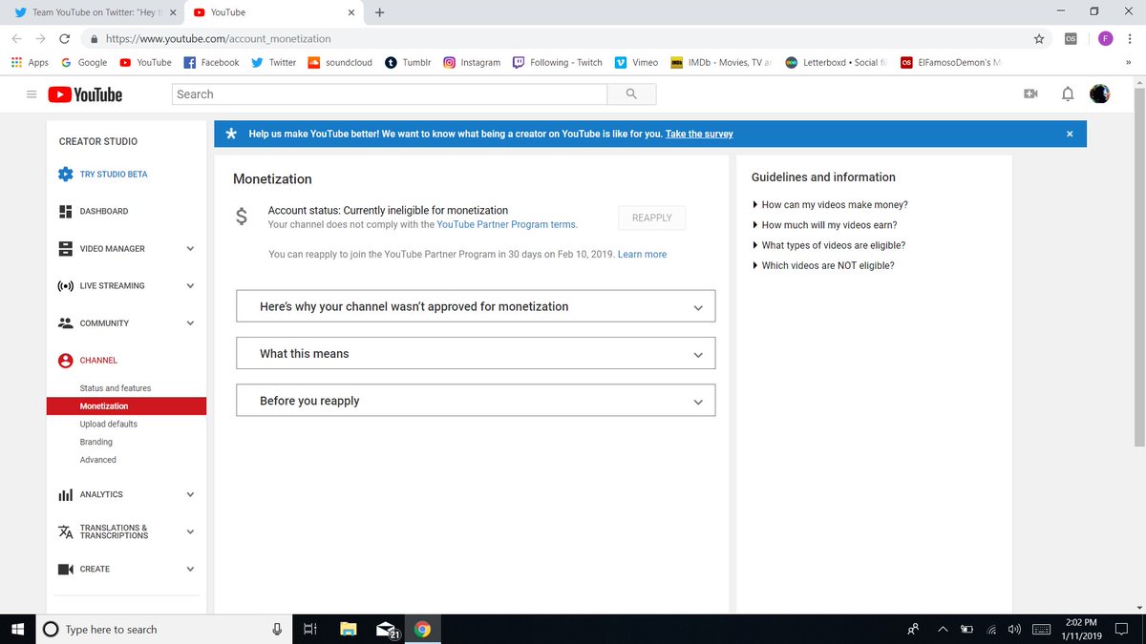The height and width of the screenshot is (644, 1146).
Task: Expand the Video Manager section
Action: click(190, 248)
